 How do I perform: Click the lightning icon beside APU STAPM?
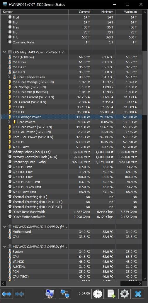tap(10, 147)
